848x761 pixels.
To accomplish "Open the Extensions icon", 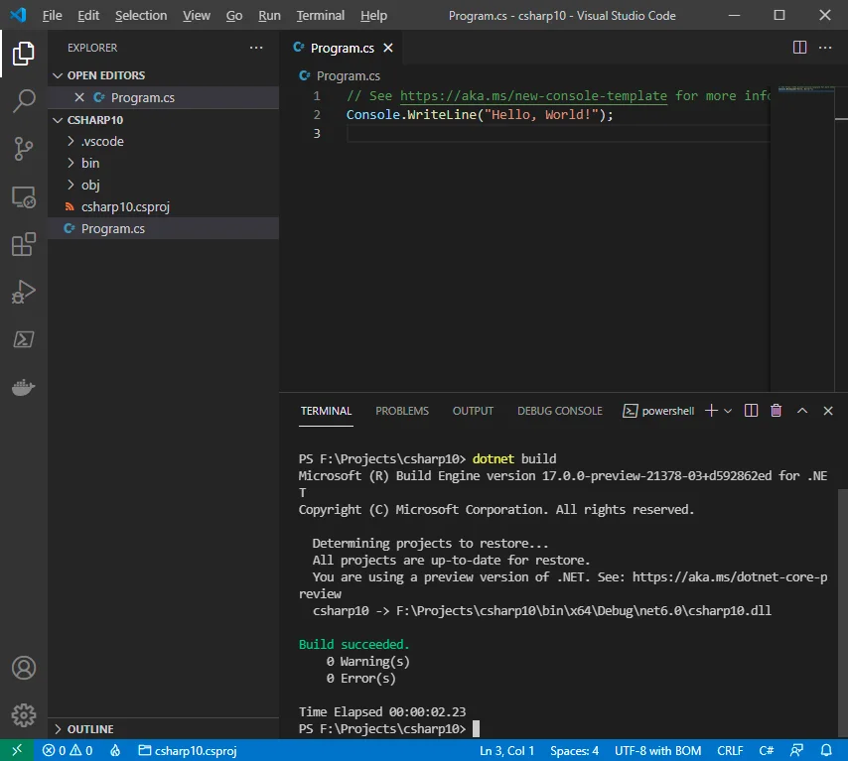I will (24, 244).
